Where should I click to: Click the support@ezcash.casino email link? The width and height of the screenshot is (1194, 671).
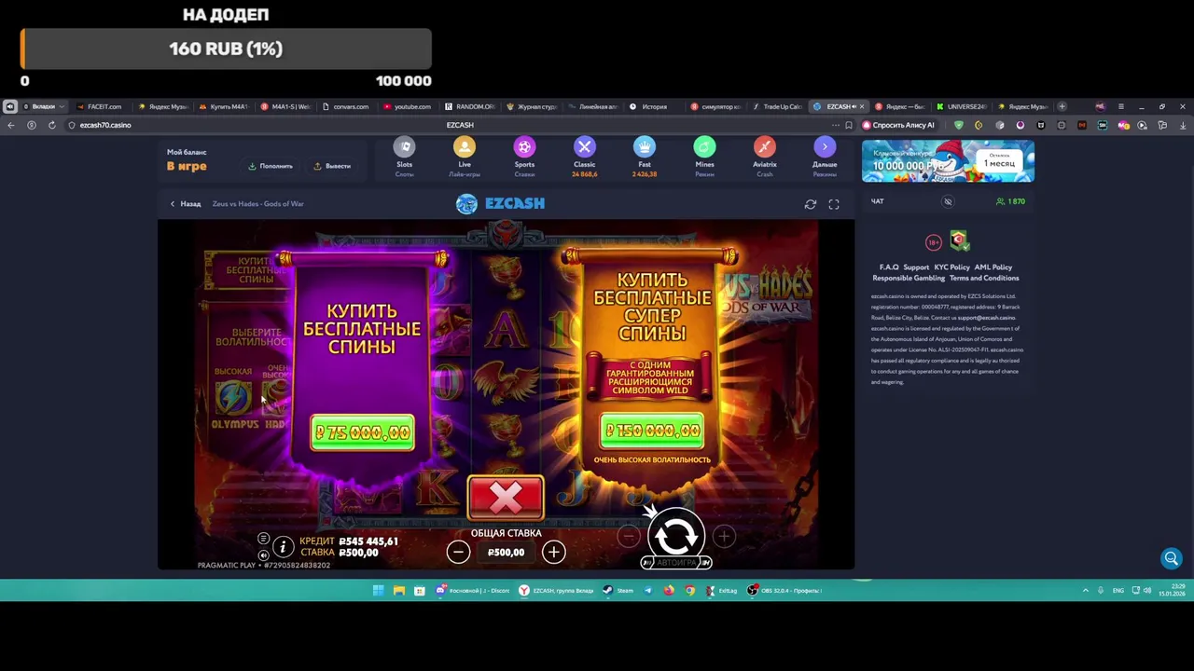986,318
